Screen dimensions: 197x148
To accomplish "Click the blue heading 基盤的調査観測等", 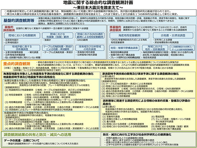I will [x=19, y=21].
